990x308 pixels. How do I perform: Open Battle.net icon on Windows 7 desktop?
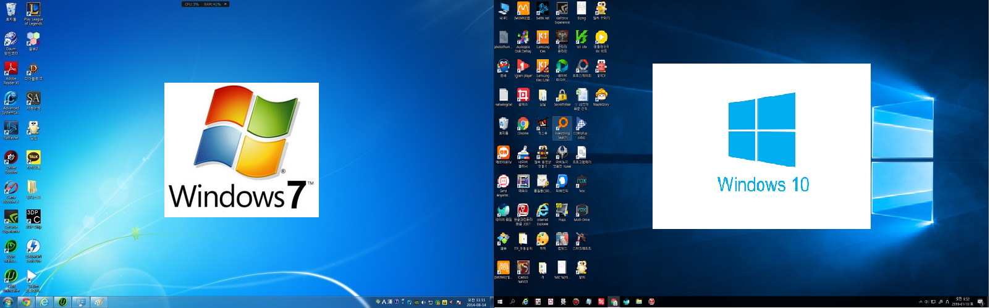(11, 130)
